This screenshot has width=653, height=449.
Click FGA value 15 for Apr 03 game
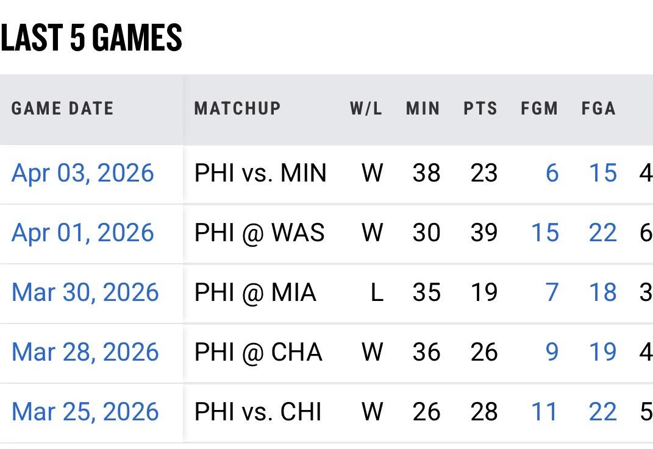(x=602, y=174)
